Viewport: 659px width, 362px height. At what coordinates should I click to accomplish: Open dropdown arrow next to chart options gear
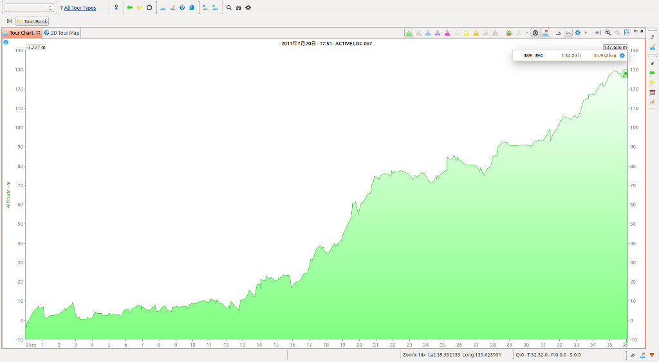click(585, 33)
